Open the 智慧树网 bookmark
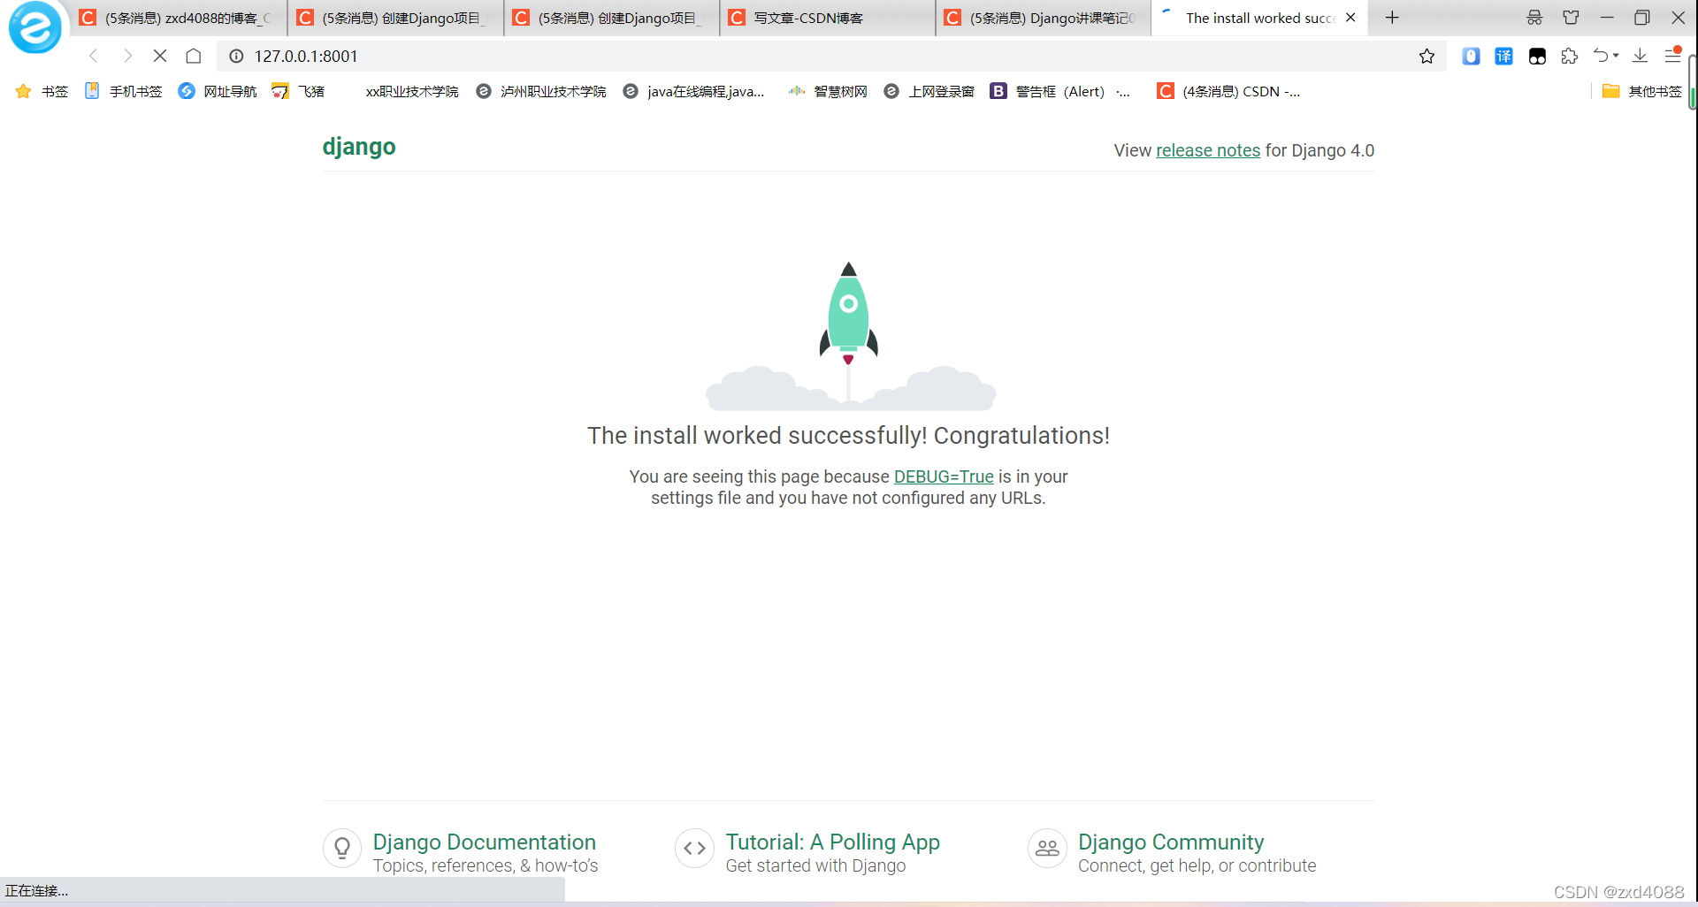The image size is (1698, 907). [x=828, y=91]
